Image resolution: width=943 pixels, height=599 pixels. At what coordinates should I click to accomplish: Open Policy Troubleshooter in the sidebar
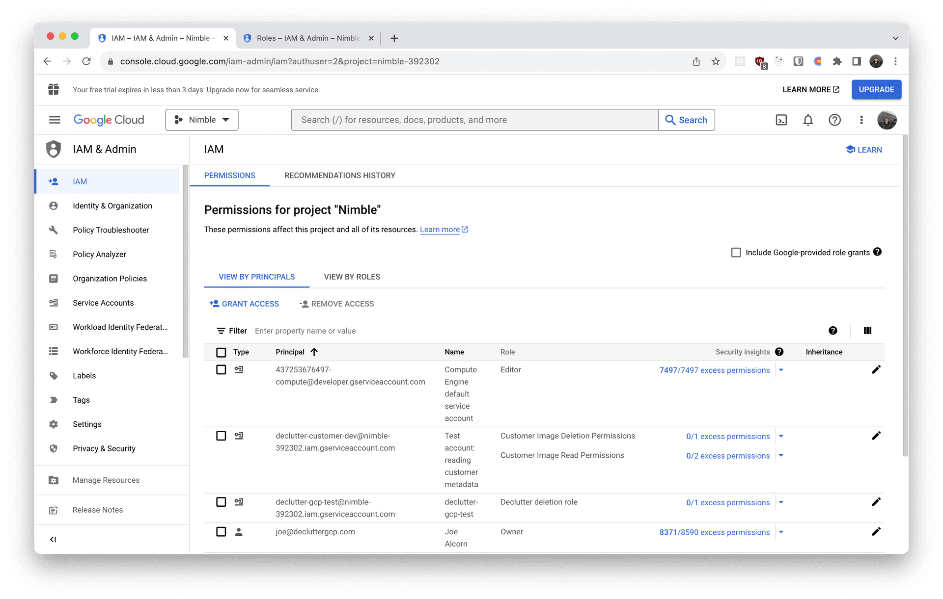tap(111, 230)
